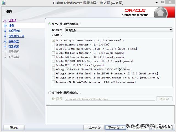Enable WebLogic JAX-WS SOAP/JMS Extension checkbox
The height and width of the screenshot is (132, 176).
(54, 82)
